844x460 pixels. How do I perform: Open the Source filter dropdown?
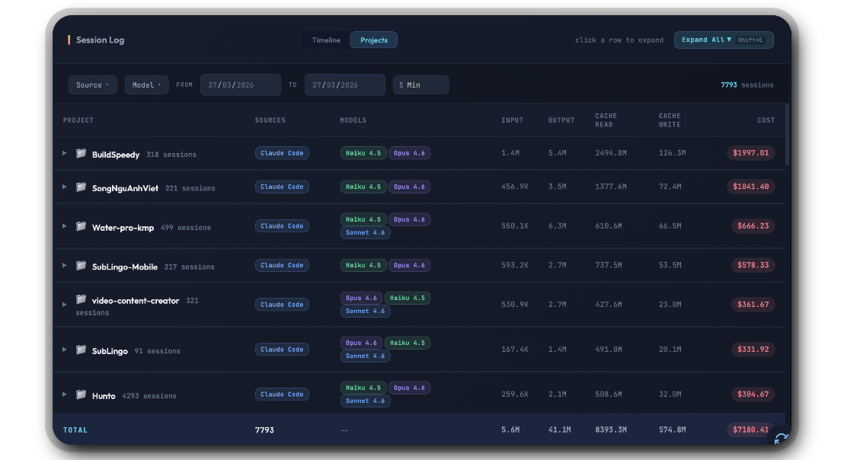pos(93,85)
